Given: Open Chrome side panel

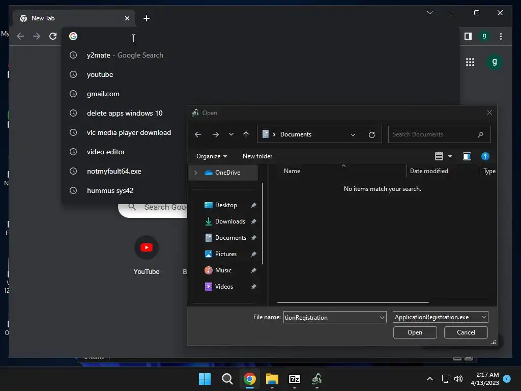Looking at the screenshot, I should (468, 36).
